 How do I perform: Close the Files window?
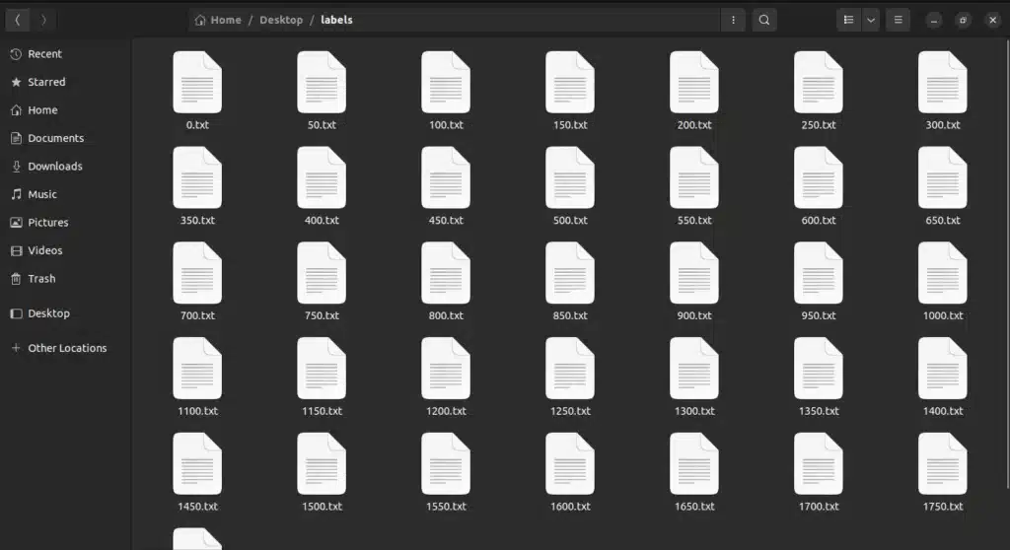coord(992,20)
